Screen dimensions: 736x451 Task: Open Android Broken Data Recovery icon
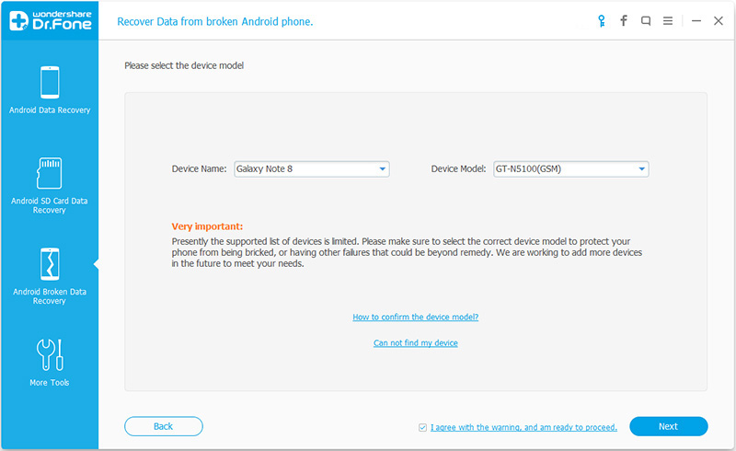(x=50, y=264)
